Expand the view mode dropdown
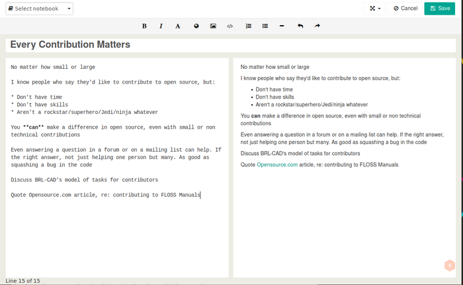The width and height of the screenshot is (463, 285). 375,9
